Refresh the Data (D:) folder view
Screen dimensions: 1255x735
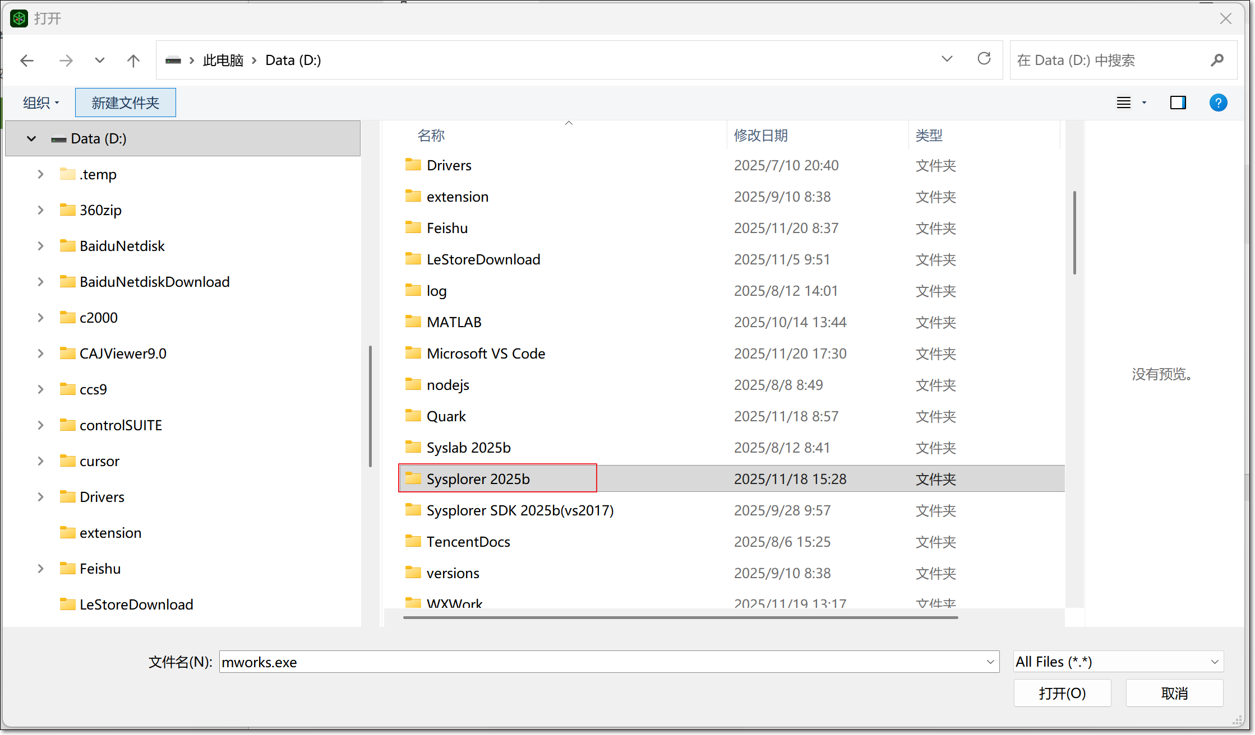point(984,59)
